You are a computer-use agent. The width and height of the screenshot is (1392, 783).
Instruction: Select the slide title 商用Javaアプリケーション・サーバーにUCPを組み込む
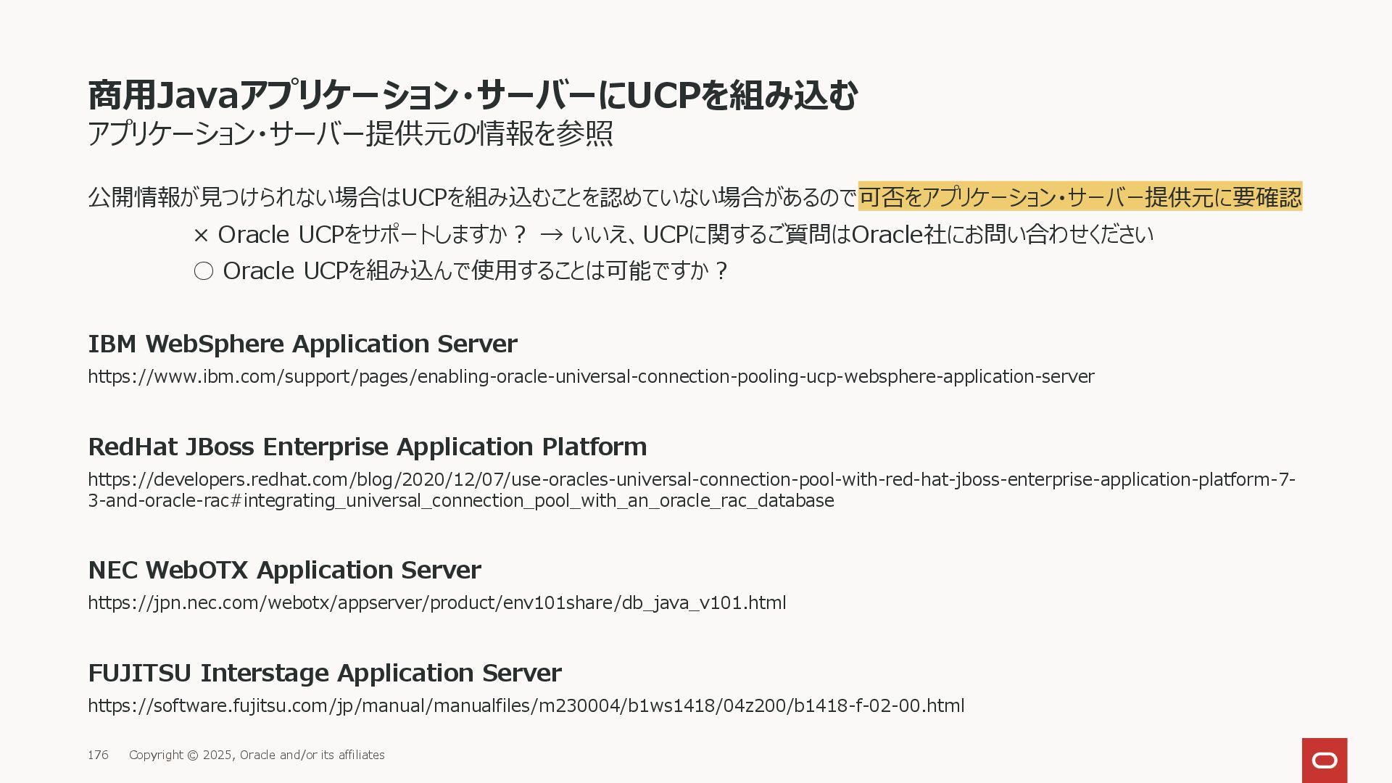click(x=473, y=96)
